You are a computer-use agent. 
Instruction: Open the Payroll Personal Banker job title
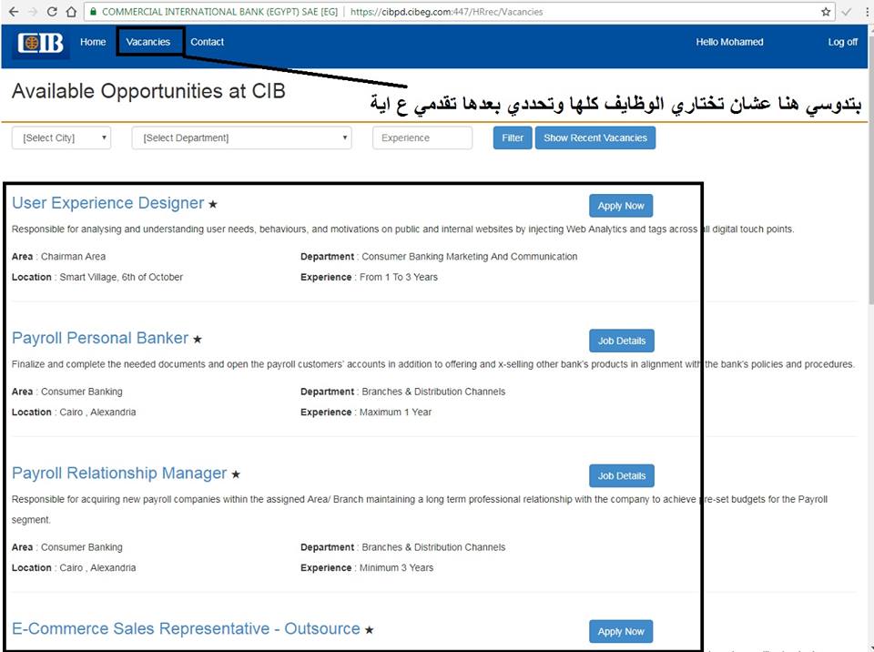coord(100,338)
